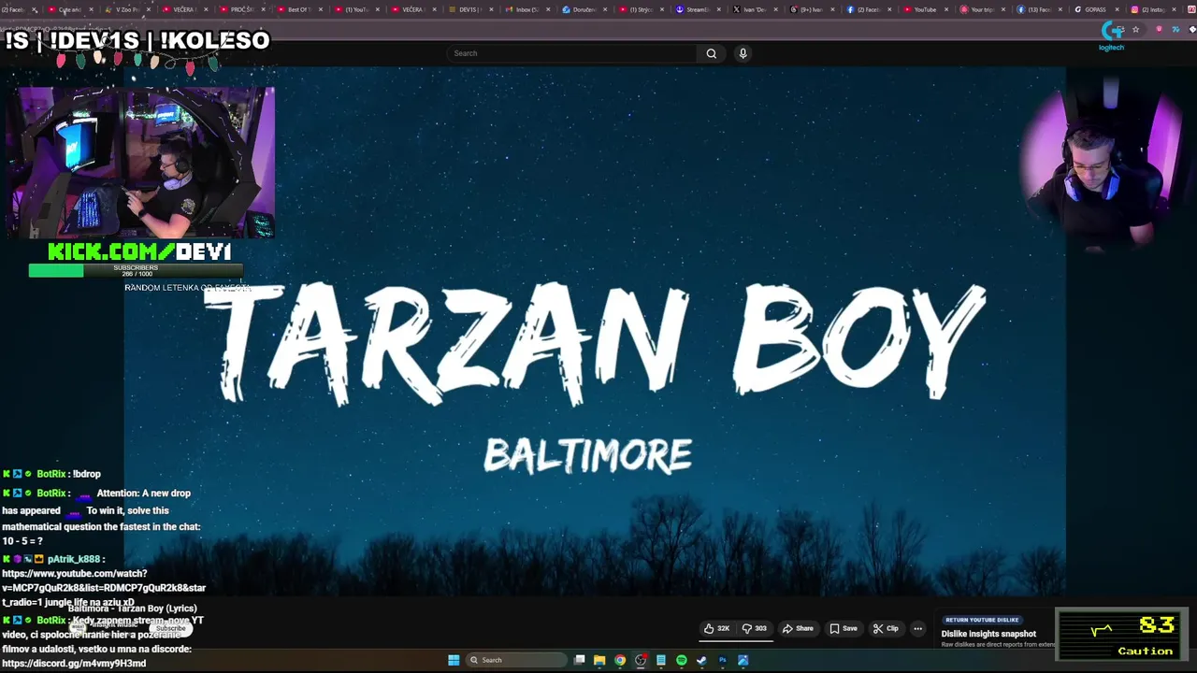Viewport: 1197px width, 673px height.
Task: Click into the YouTube search field
Action: 572,53
